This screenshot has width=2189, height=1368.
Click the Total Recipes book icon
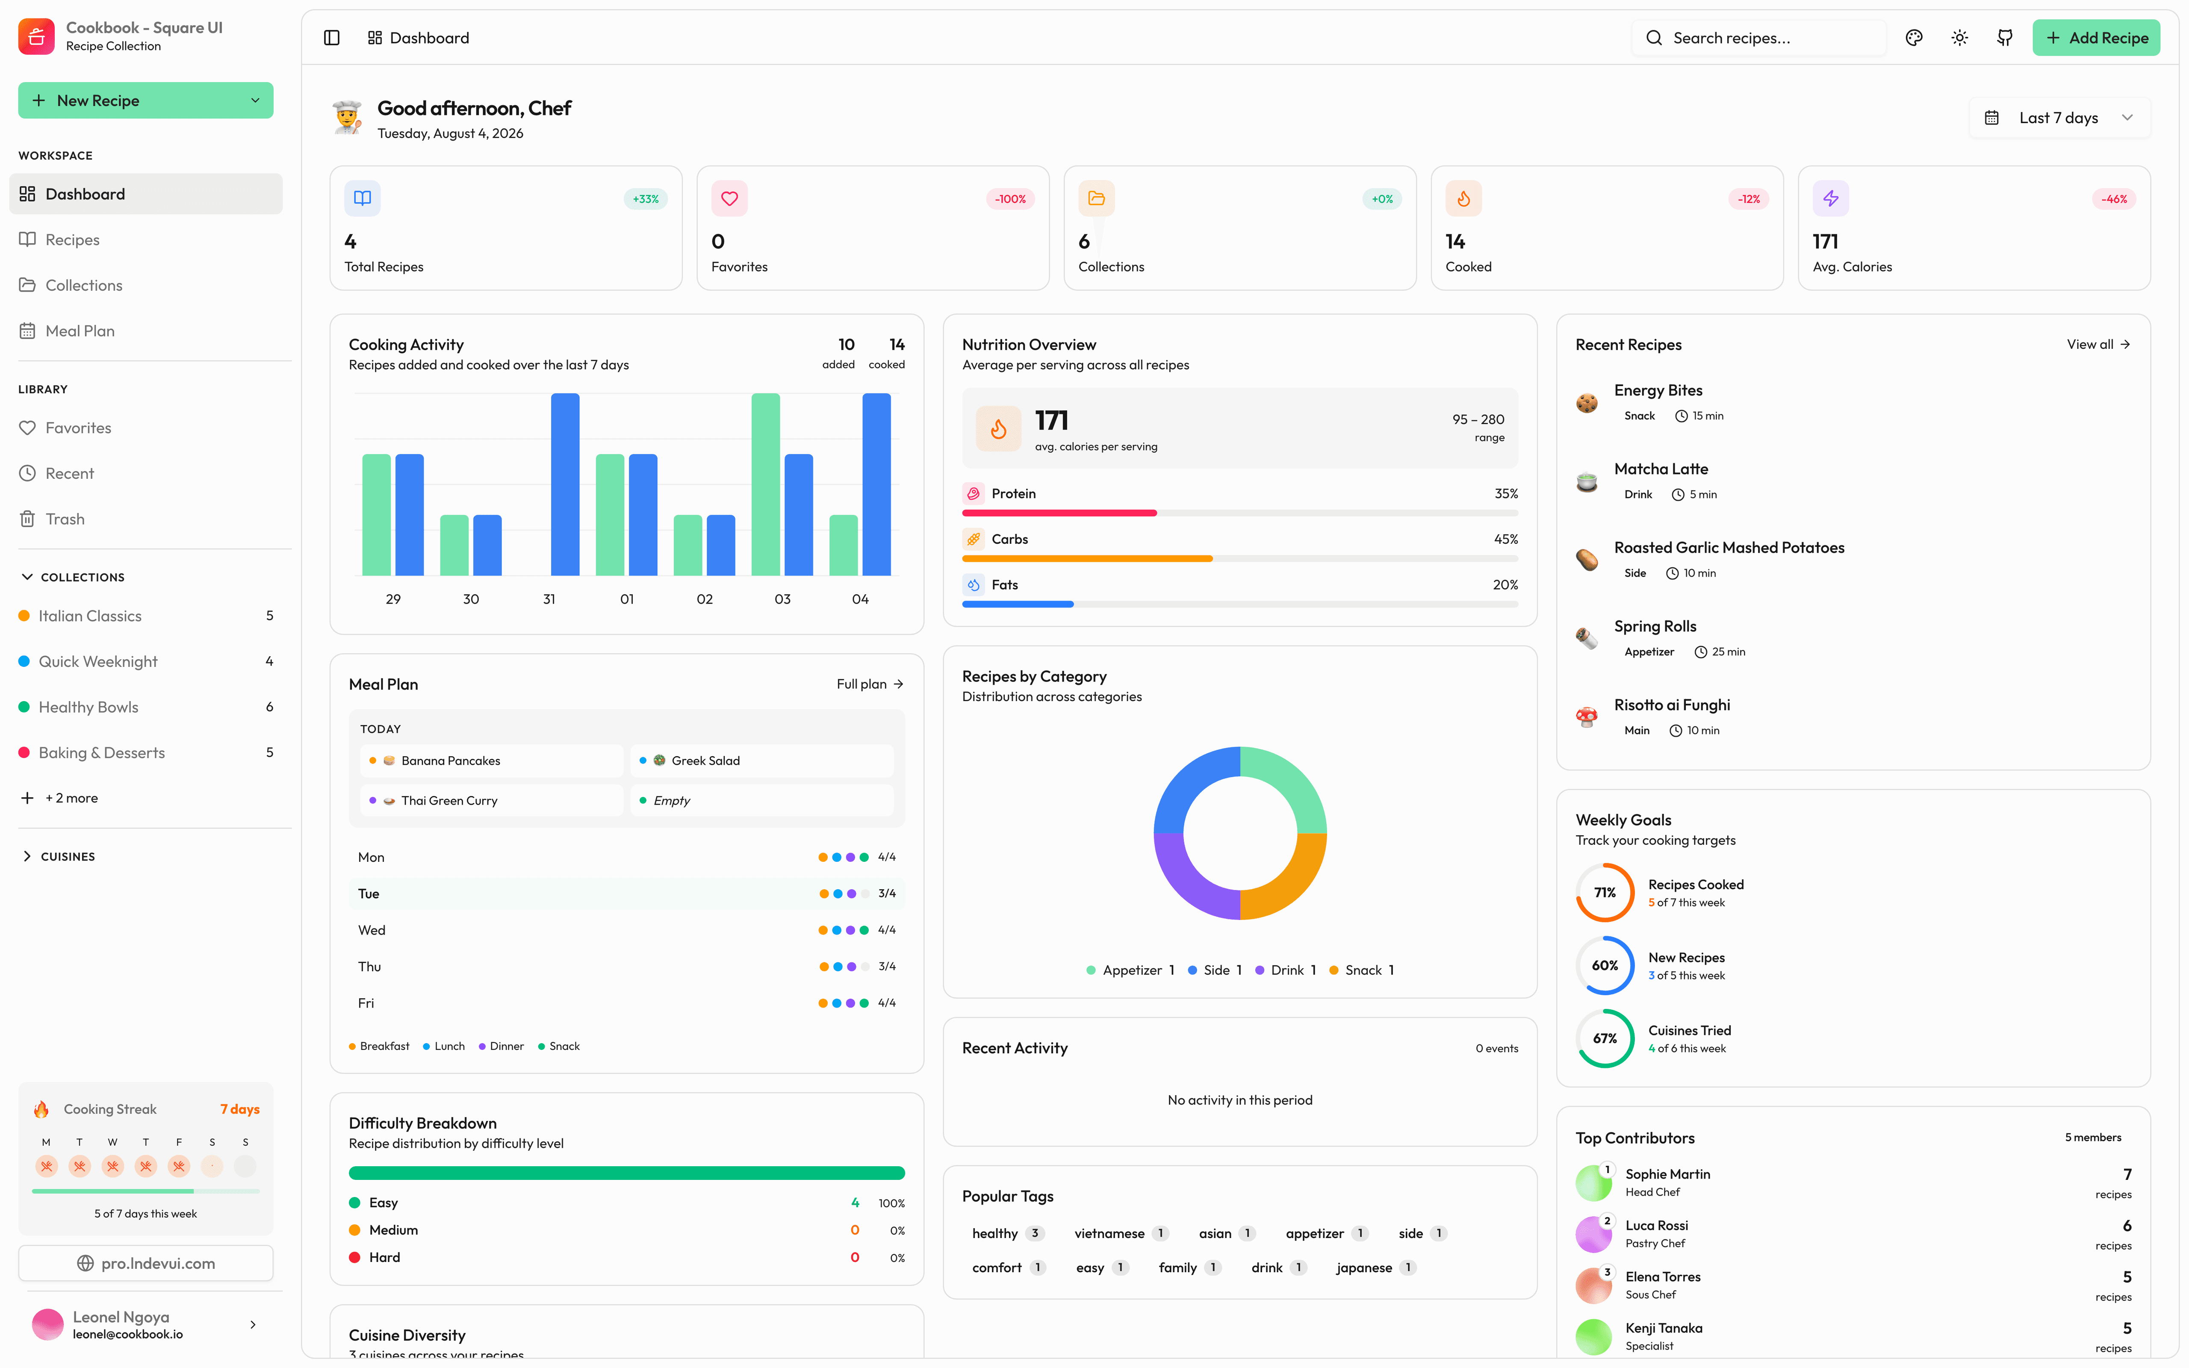pos(362,198)
